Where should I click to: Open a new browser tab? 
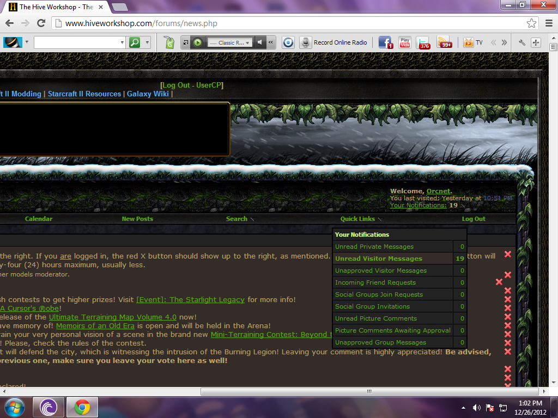click(119, 7)
